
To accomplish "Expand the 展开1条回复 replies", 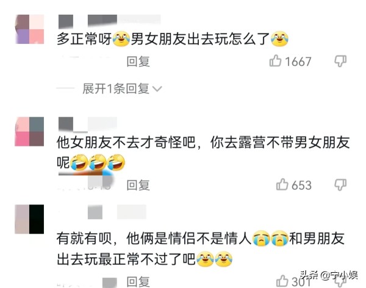I will point(116,88).
